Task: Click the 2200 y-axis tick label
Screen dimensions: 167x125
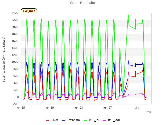Action: (15, 20)
